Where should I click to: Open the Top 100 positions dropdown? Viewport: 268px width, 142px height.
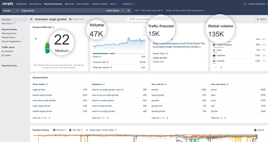(x=76, y=130)
